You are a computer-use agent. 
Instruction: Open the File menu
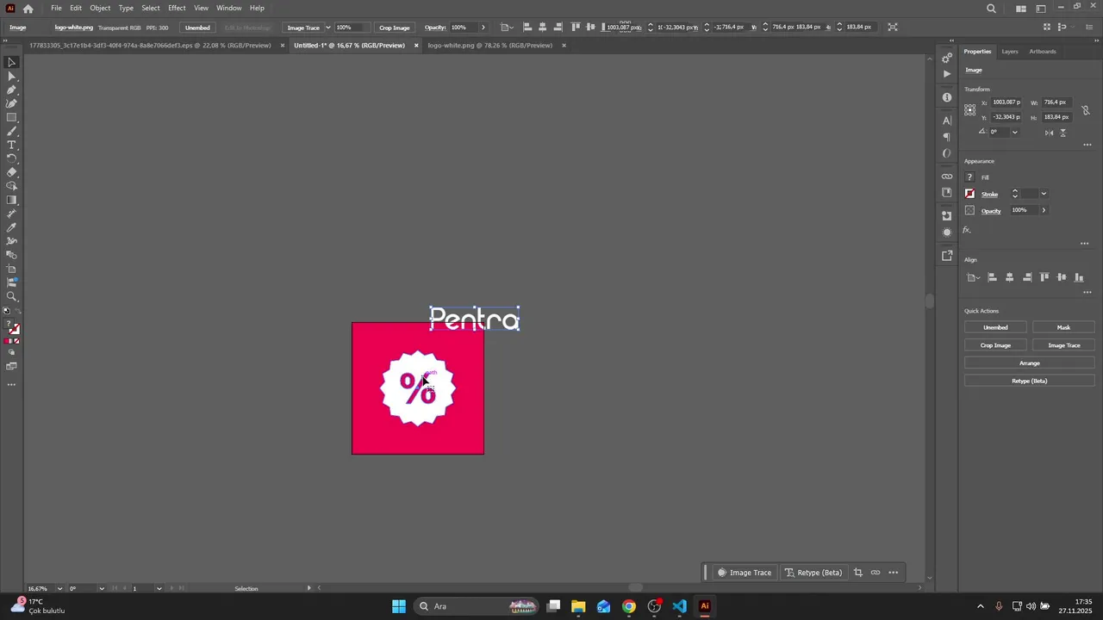[56, 8]
